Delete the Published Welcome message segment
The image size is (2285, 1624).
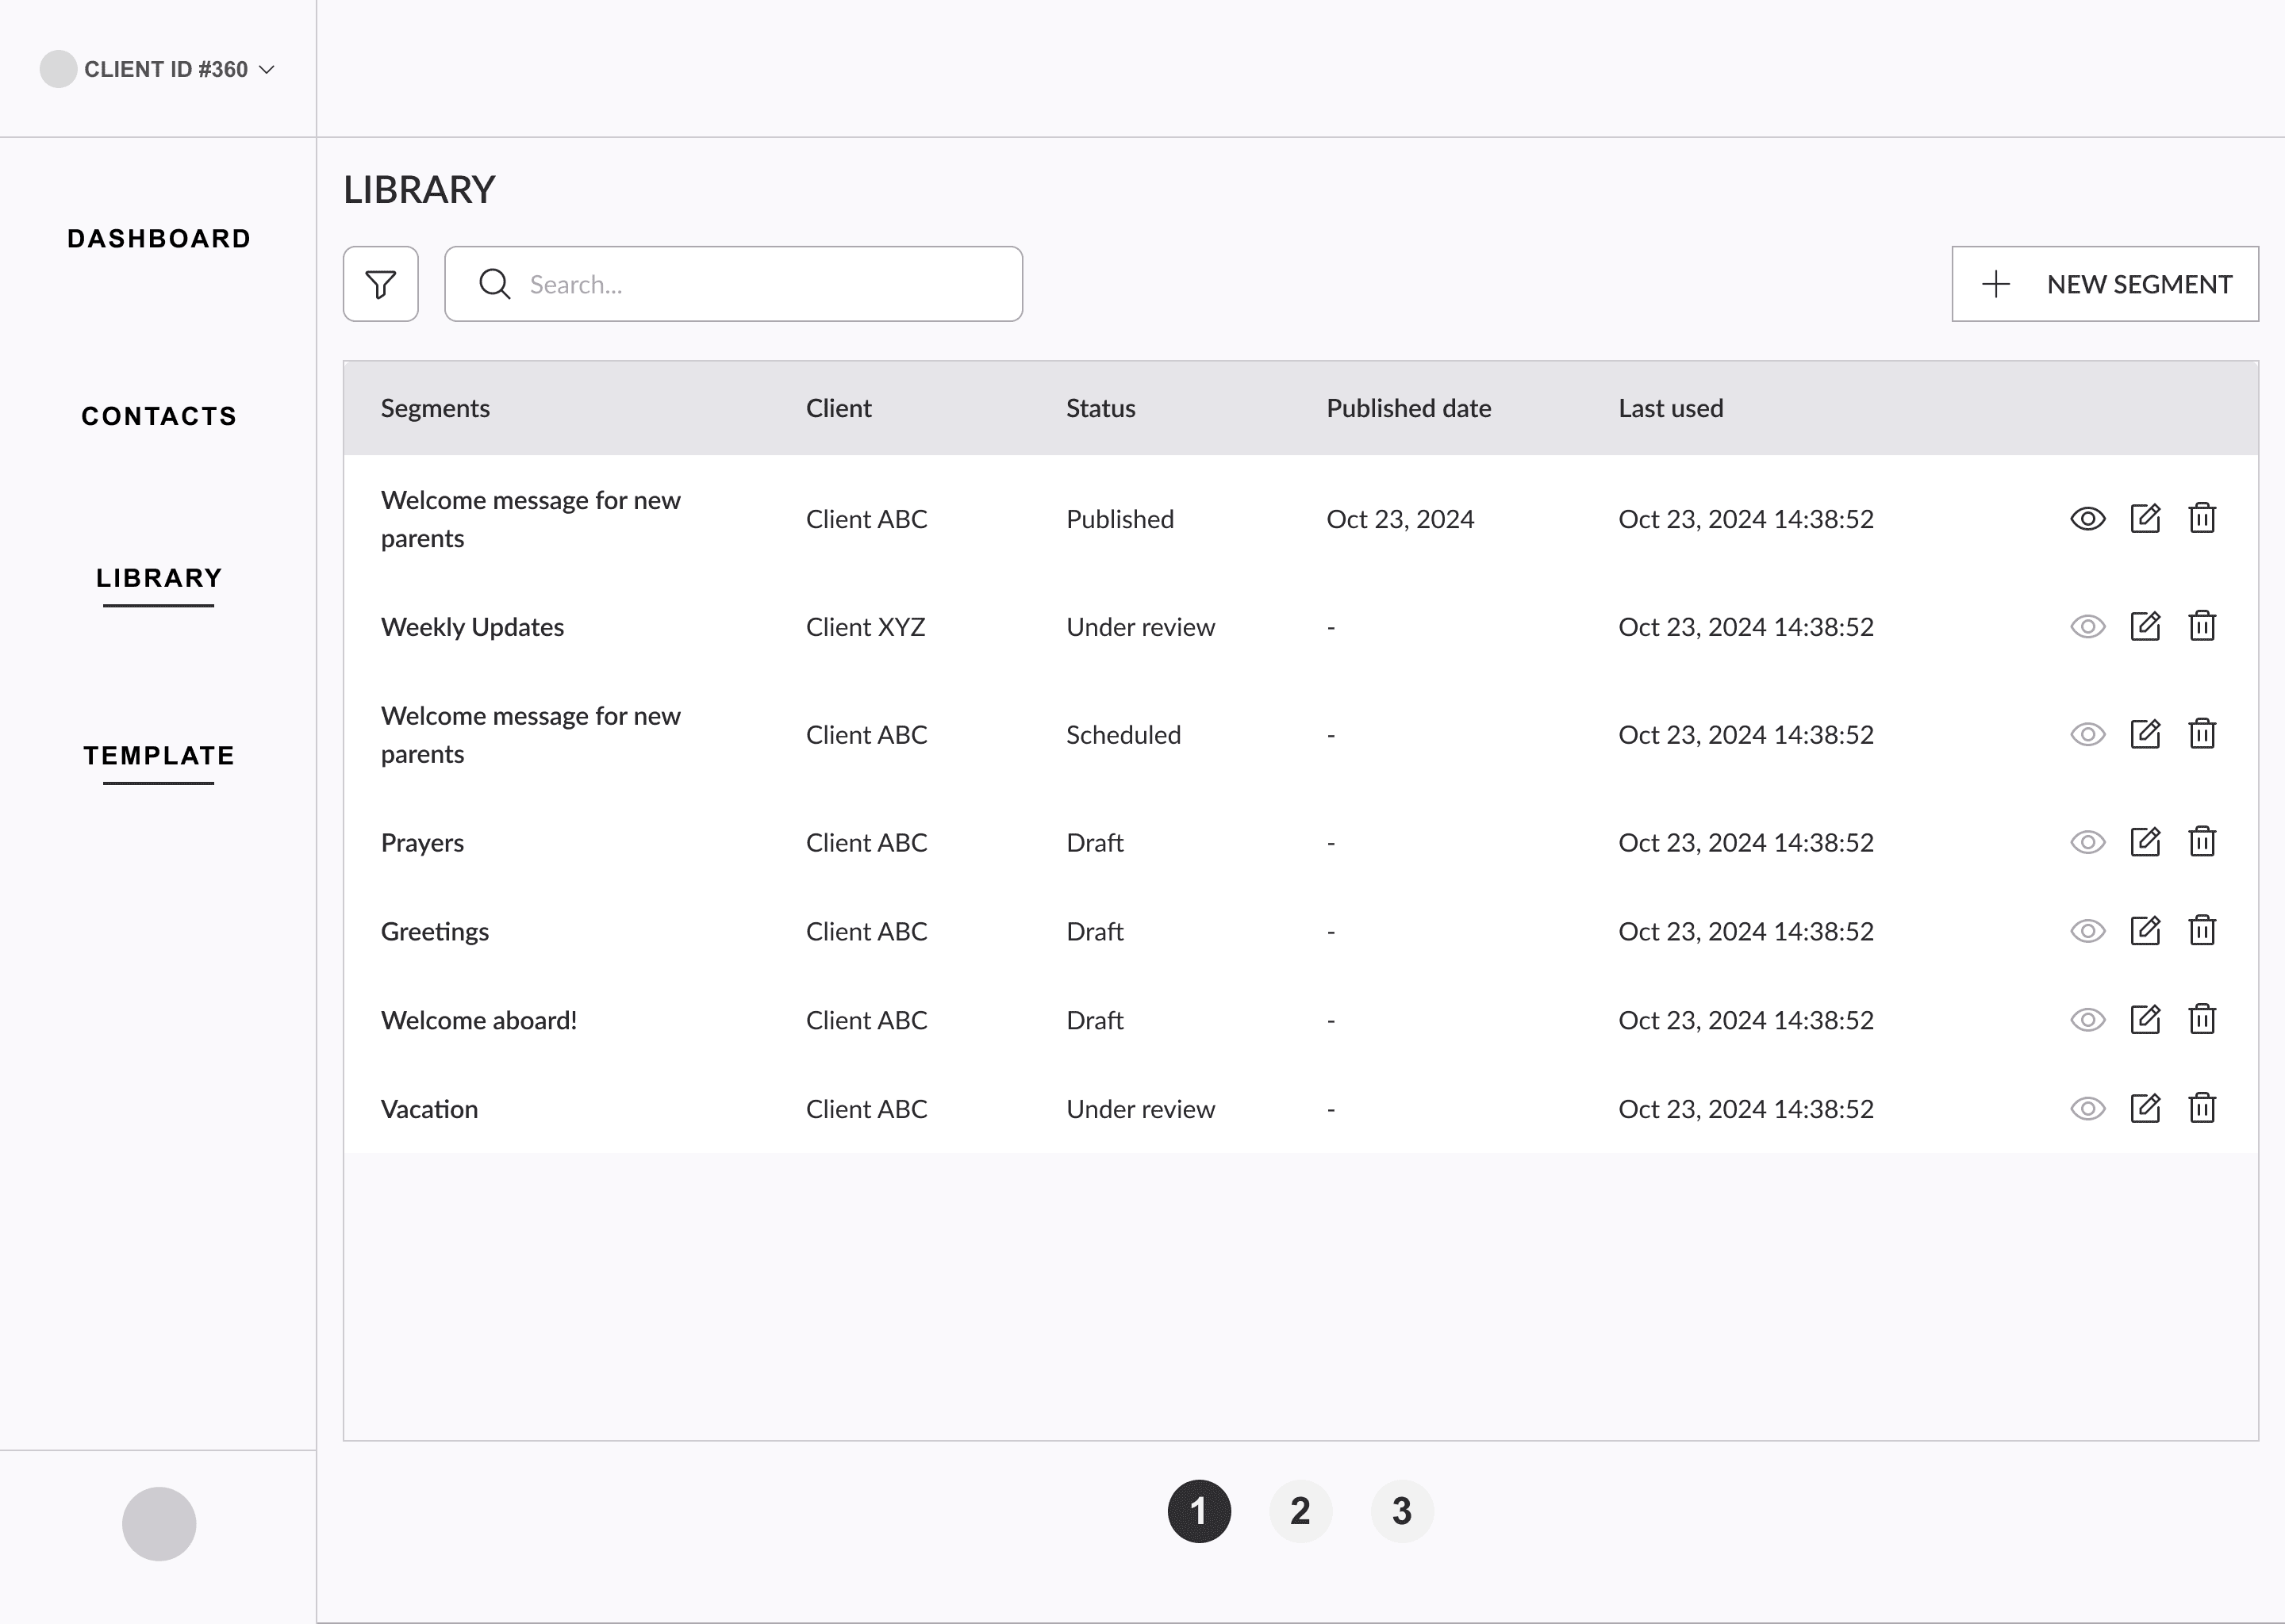2202,518
